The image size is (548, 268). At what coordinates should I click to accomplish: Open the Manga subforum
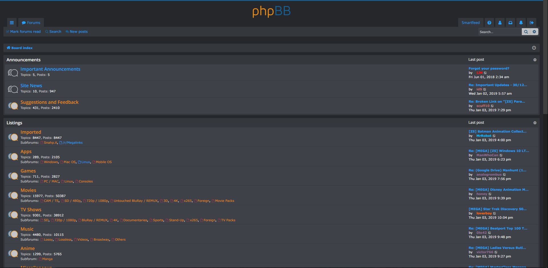coord(46,259)
